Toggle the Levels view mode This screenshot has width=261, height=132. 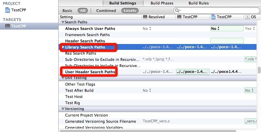pyautogui.click(x=130, y=11)
